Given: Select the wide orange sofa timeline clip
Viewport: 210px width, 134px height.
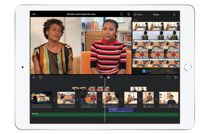Looking at the screenshot, I should (x=66, y=100).
